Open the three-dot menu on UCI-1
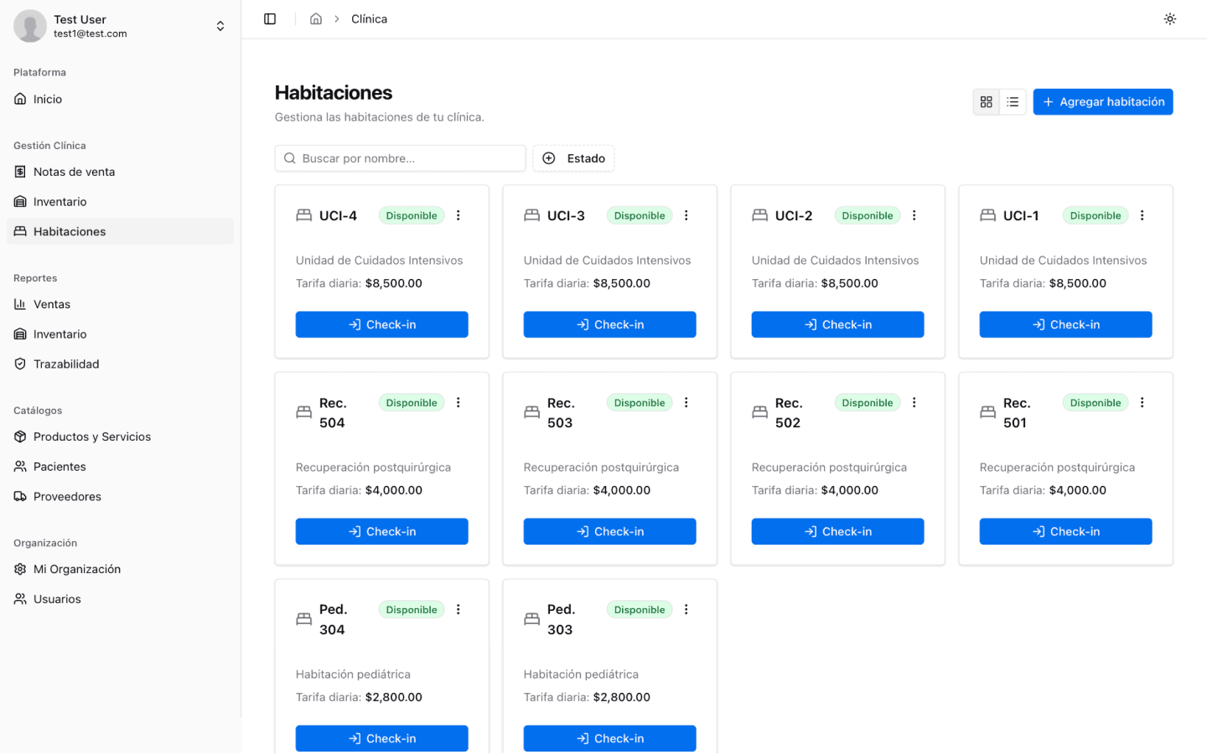The image size is (1207, 754). coord(1142,215)
